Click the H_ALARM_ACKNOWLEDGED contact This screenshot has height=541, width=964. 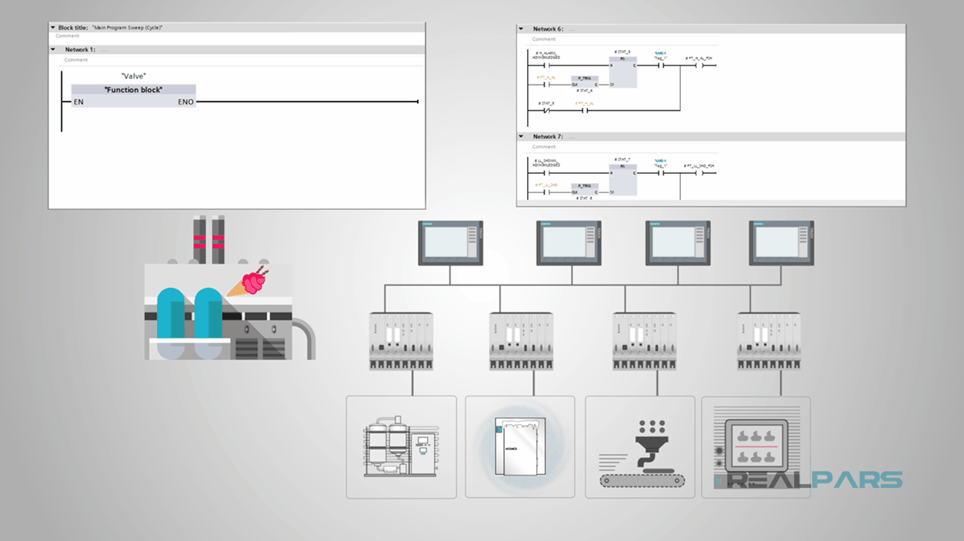tap(547, 65)
